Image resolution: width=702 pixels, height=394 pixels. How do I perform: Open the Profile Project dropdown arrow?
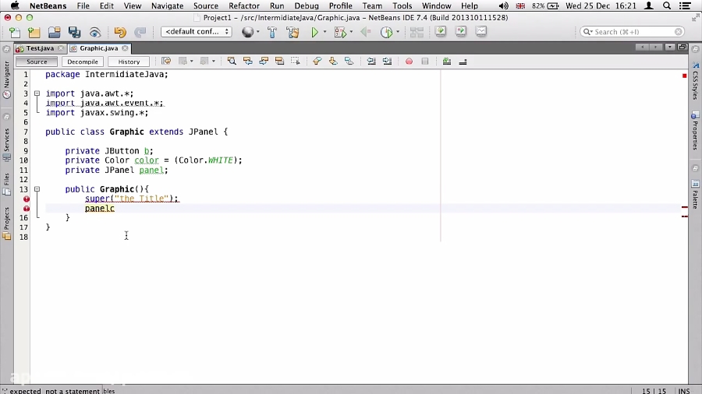[x=398, y=32]
